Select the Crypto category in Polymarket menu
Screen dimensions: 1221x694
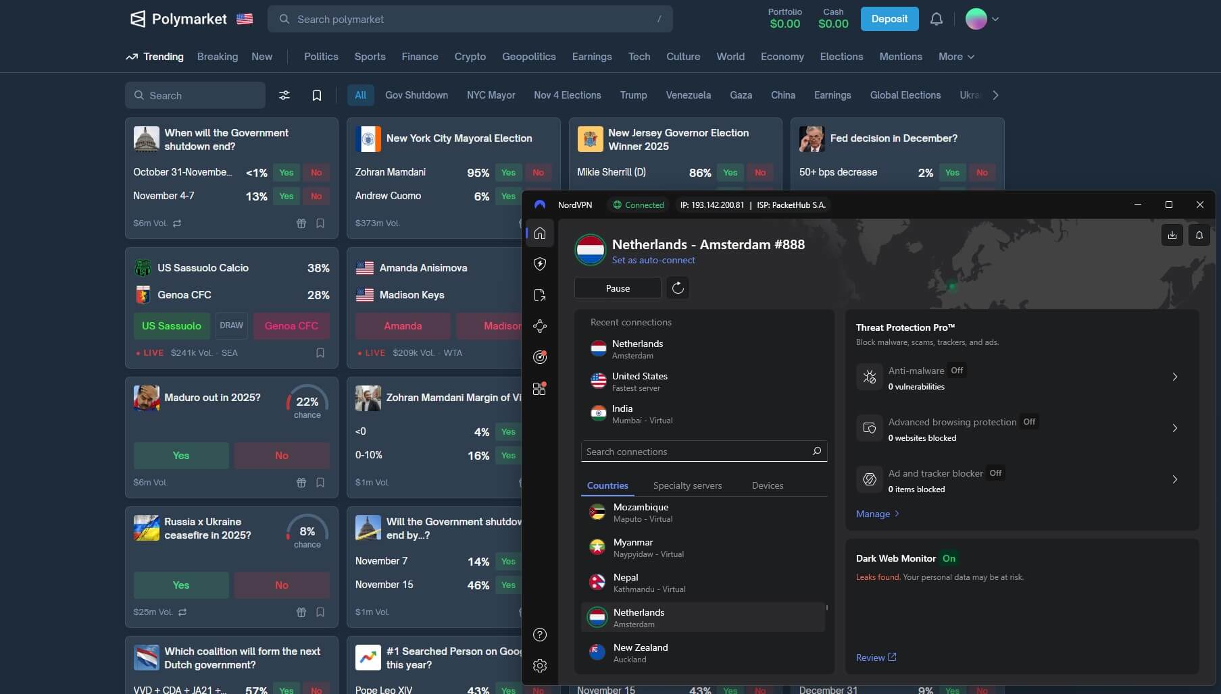[470, 57]
